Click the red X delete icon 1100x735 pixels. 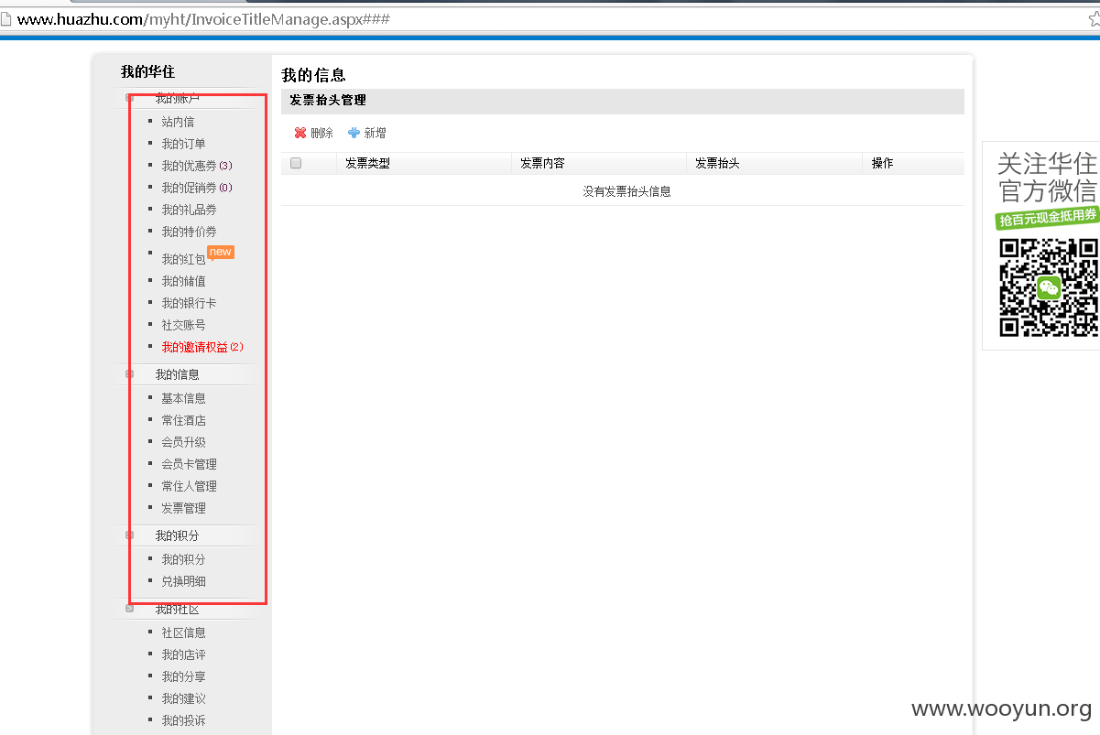300,133
